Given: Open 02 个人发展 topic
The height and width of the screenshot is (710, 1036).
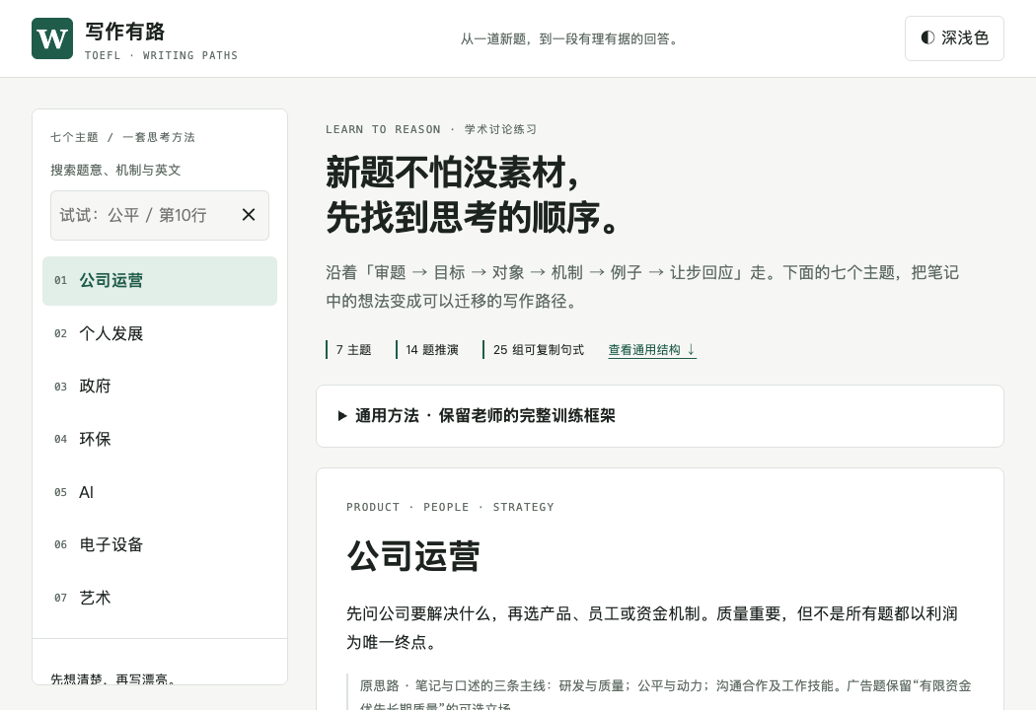Looking at the screenshot, I should pos(159,333).
